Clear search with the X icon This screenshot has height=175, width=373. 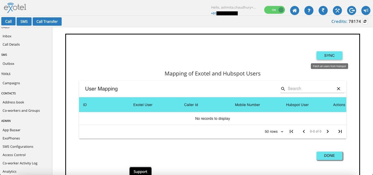coord(338,89)
